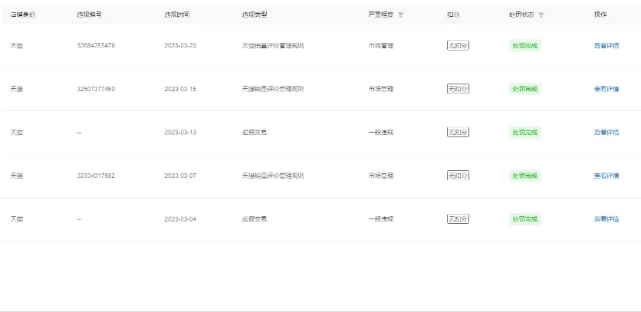Click the 违规类型 column header
Screen dimensions: 641x312
pyautogui.click(x=255, y=15)
